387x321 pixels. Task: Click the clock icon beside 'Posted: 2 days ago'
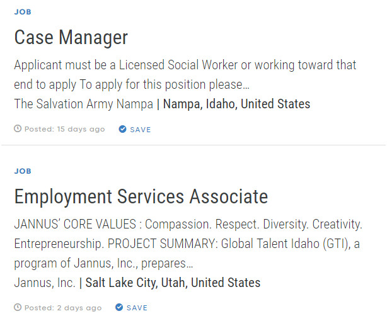pos(18,308)
